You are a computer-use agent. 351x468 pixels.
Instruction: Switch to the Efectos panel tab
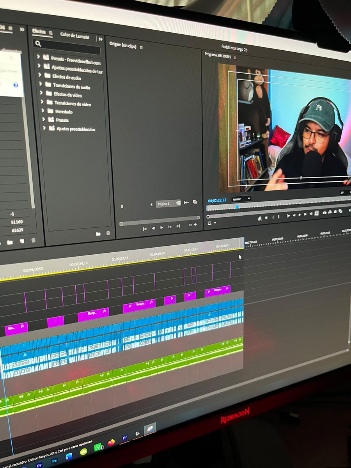click(39, 32)
